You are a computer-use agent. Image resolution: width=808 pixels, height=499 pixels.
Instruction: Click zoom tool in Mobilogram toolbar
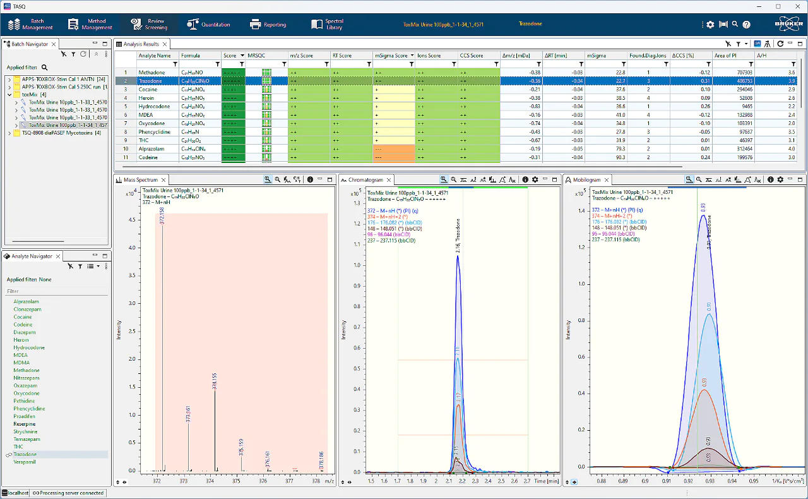point(689,180)
